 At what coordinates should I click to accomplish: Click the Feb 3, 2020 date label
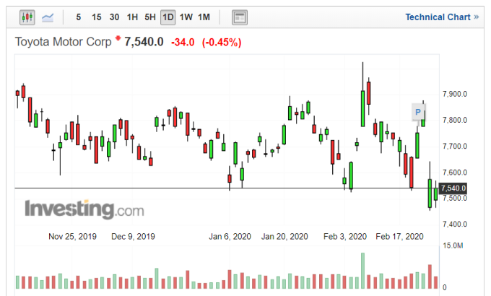coord(345,237)
